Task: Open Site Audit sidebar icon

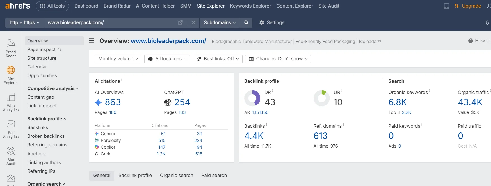Action: pos(11,156)
